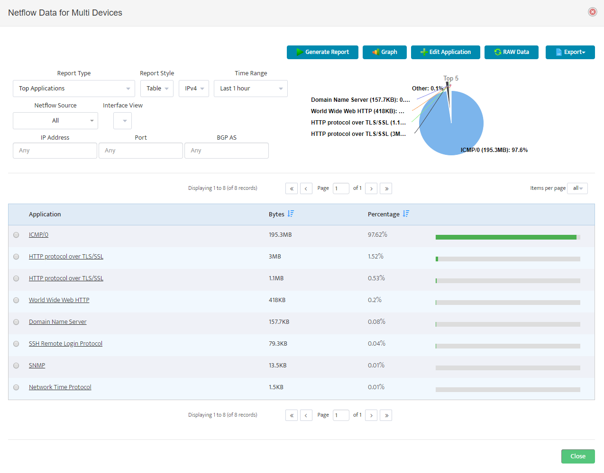Screen dimensions: 604x473
Task: Click the Generate Report play icon button
Action: pyautogui.click(x=322, y=52)
